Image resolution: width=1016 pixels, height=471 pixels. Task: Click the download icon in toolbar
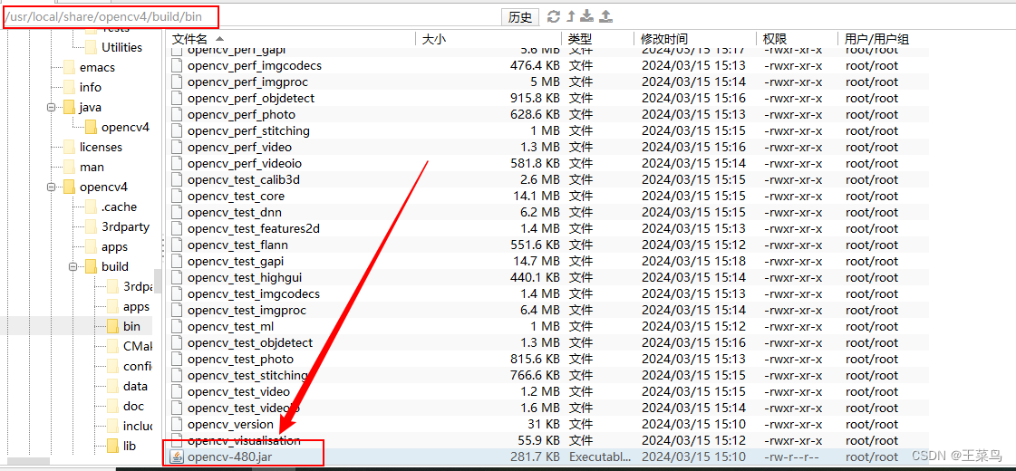point(587,17)
